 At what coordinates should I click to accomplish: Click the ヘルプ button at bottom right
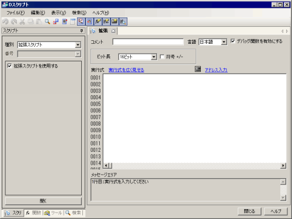click(x=276, y=211)
